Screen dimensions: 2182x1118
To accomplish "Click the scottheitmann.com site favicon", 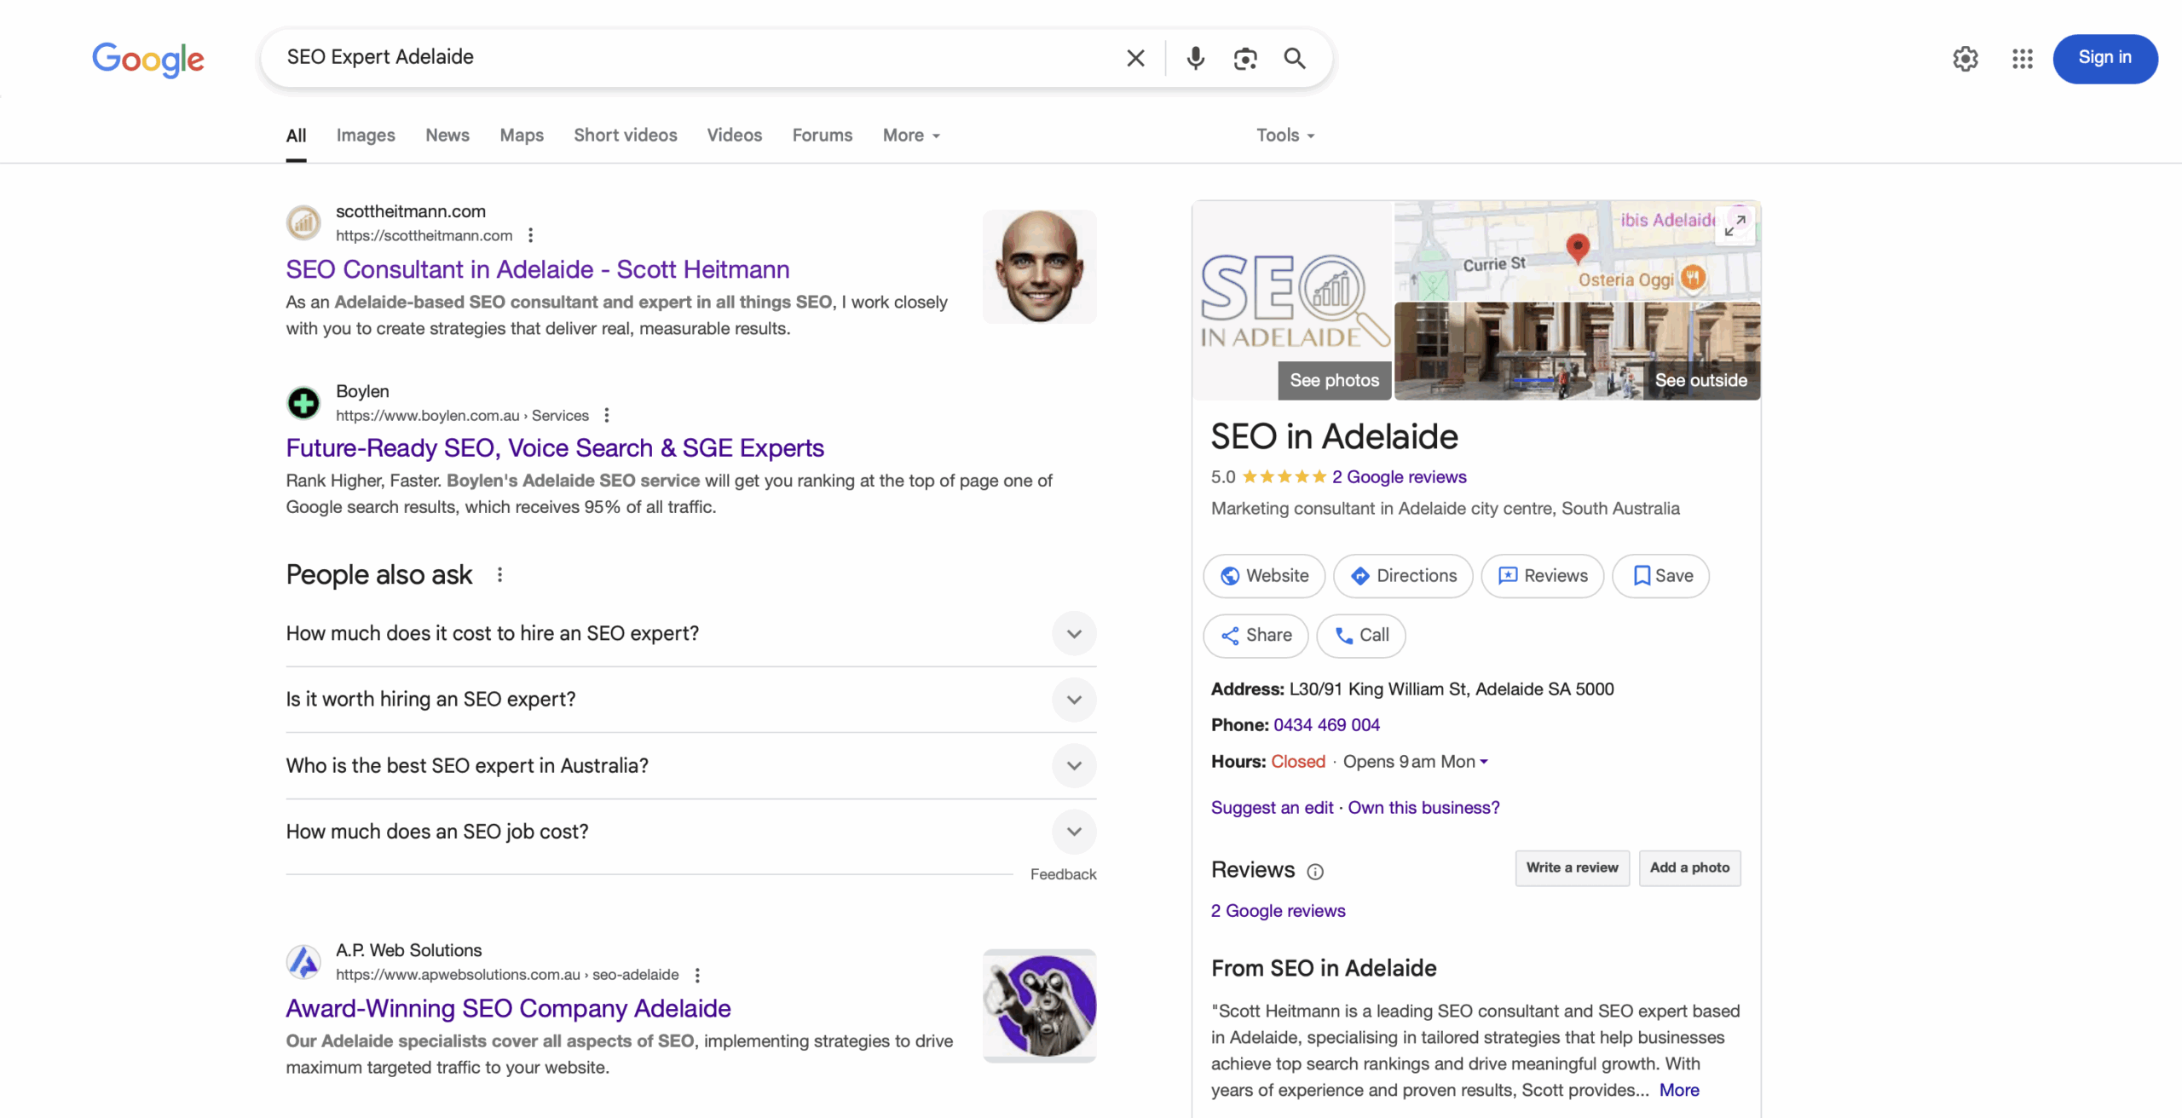I will (303, 223).
